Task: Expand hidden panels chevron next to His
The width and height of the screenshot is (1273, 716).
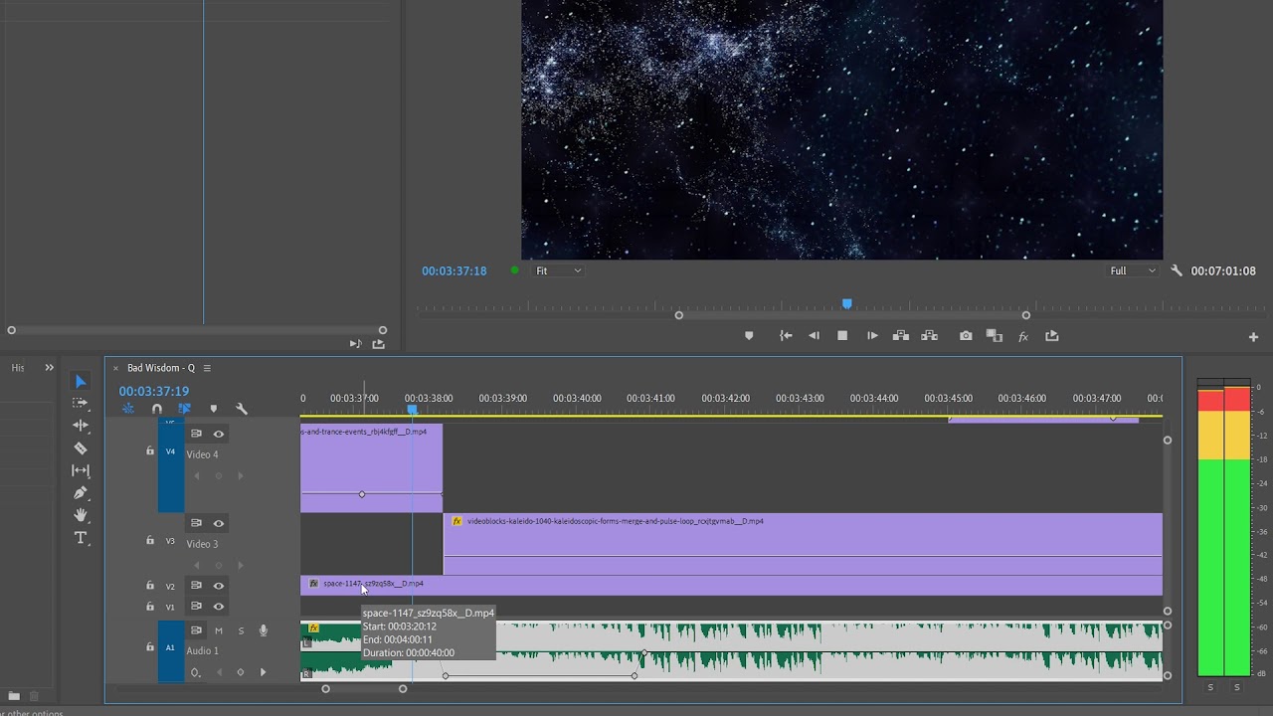Action: [x=49, y=368]
